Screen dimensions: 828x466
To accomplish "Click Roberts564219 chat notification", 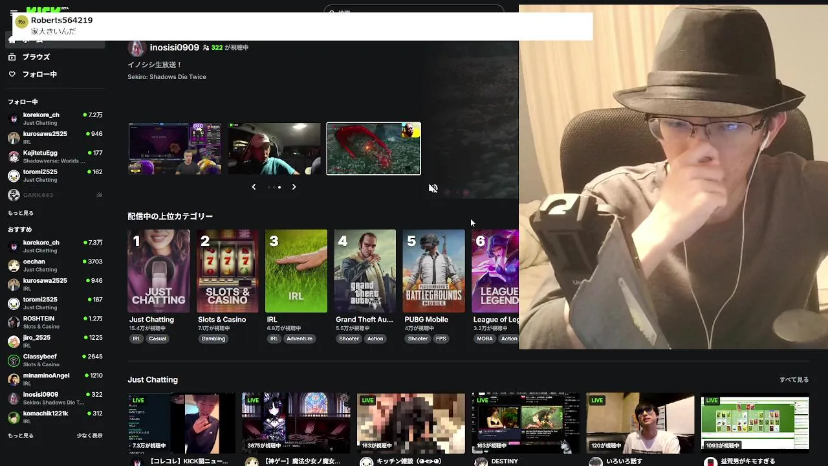I will coord(302,26).
